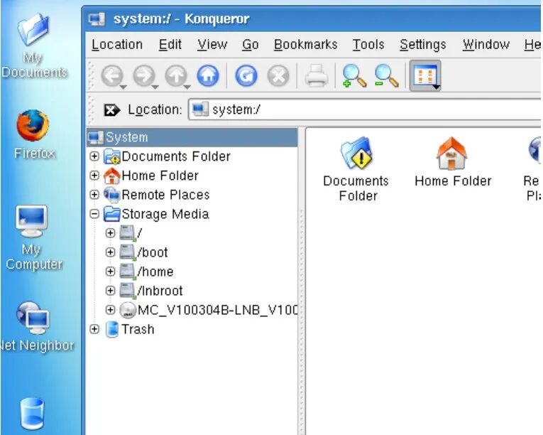
Task: Click the Trash bin desktop icon
Action: pyautogui.click(x=32, y=414)
